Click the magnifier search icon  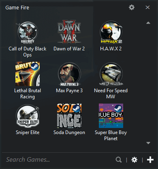(119, 160)
